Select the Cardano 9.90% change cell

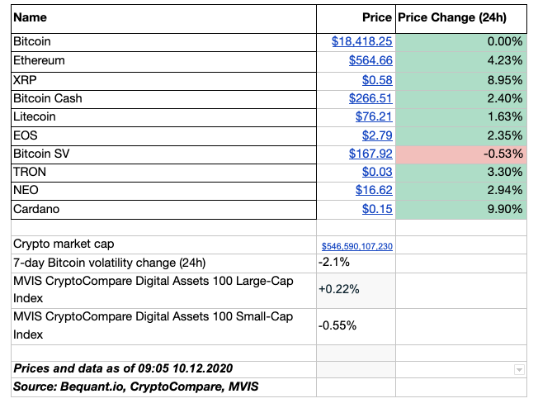461,210
